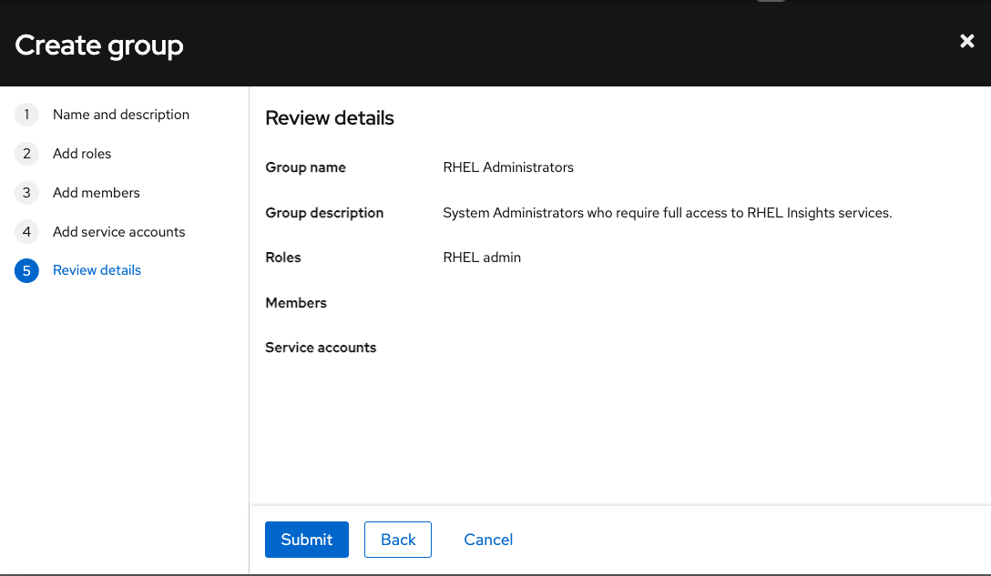Click the step 2 number circle

coord(26,154)
